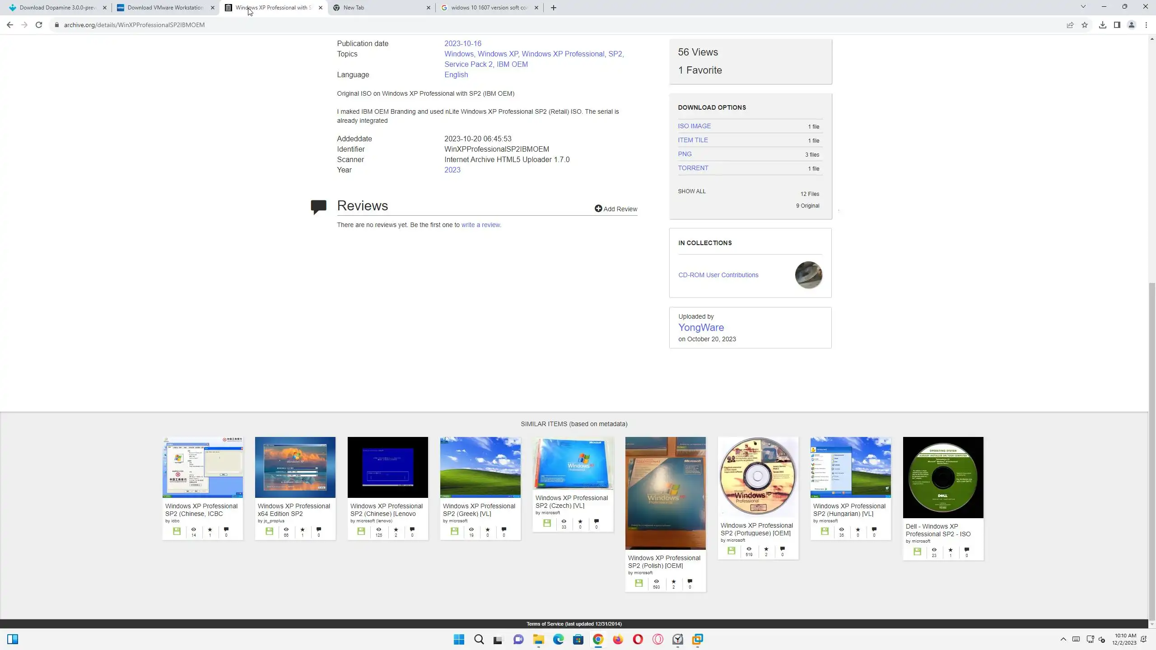The width and height of the screenshot is (1156, 650).
Task: Open the Chrome side panel icon
Action: 1117,25
